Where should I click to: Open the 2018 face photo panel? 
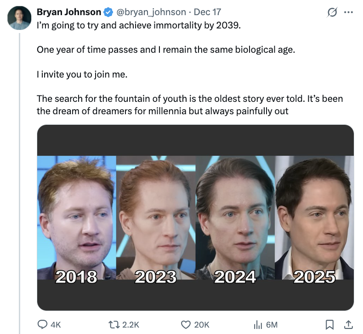[77, 217]
